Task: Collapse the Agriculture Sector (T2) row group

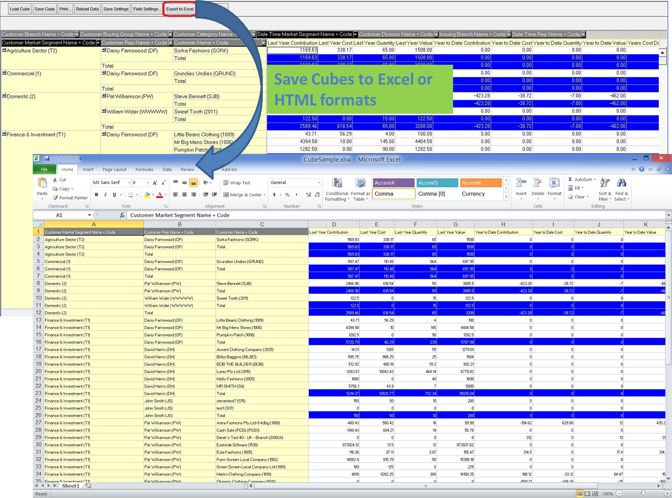Action: point(4,50)
